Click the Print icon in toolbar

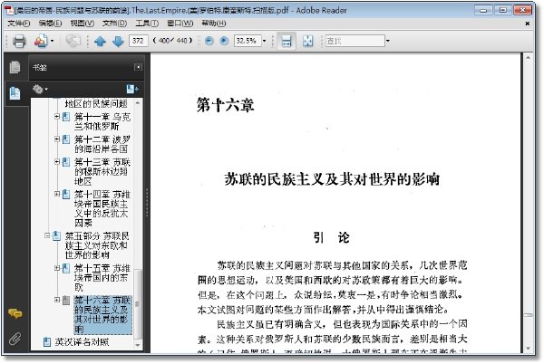pyautogui.click(x=19, y=42)
